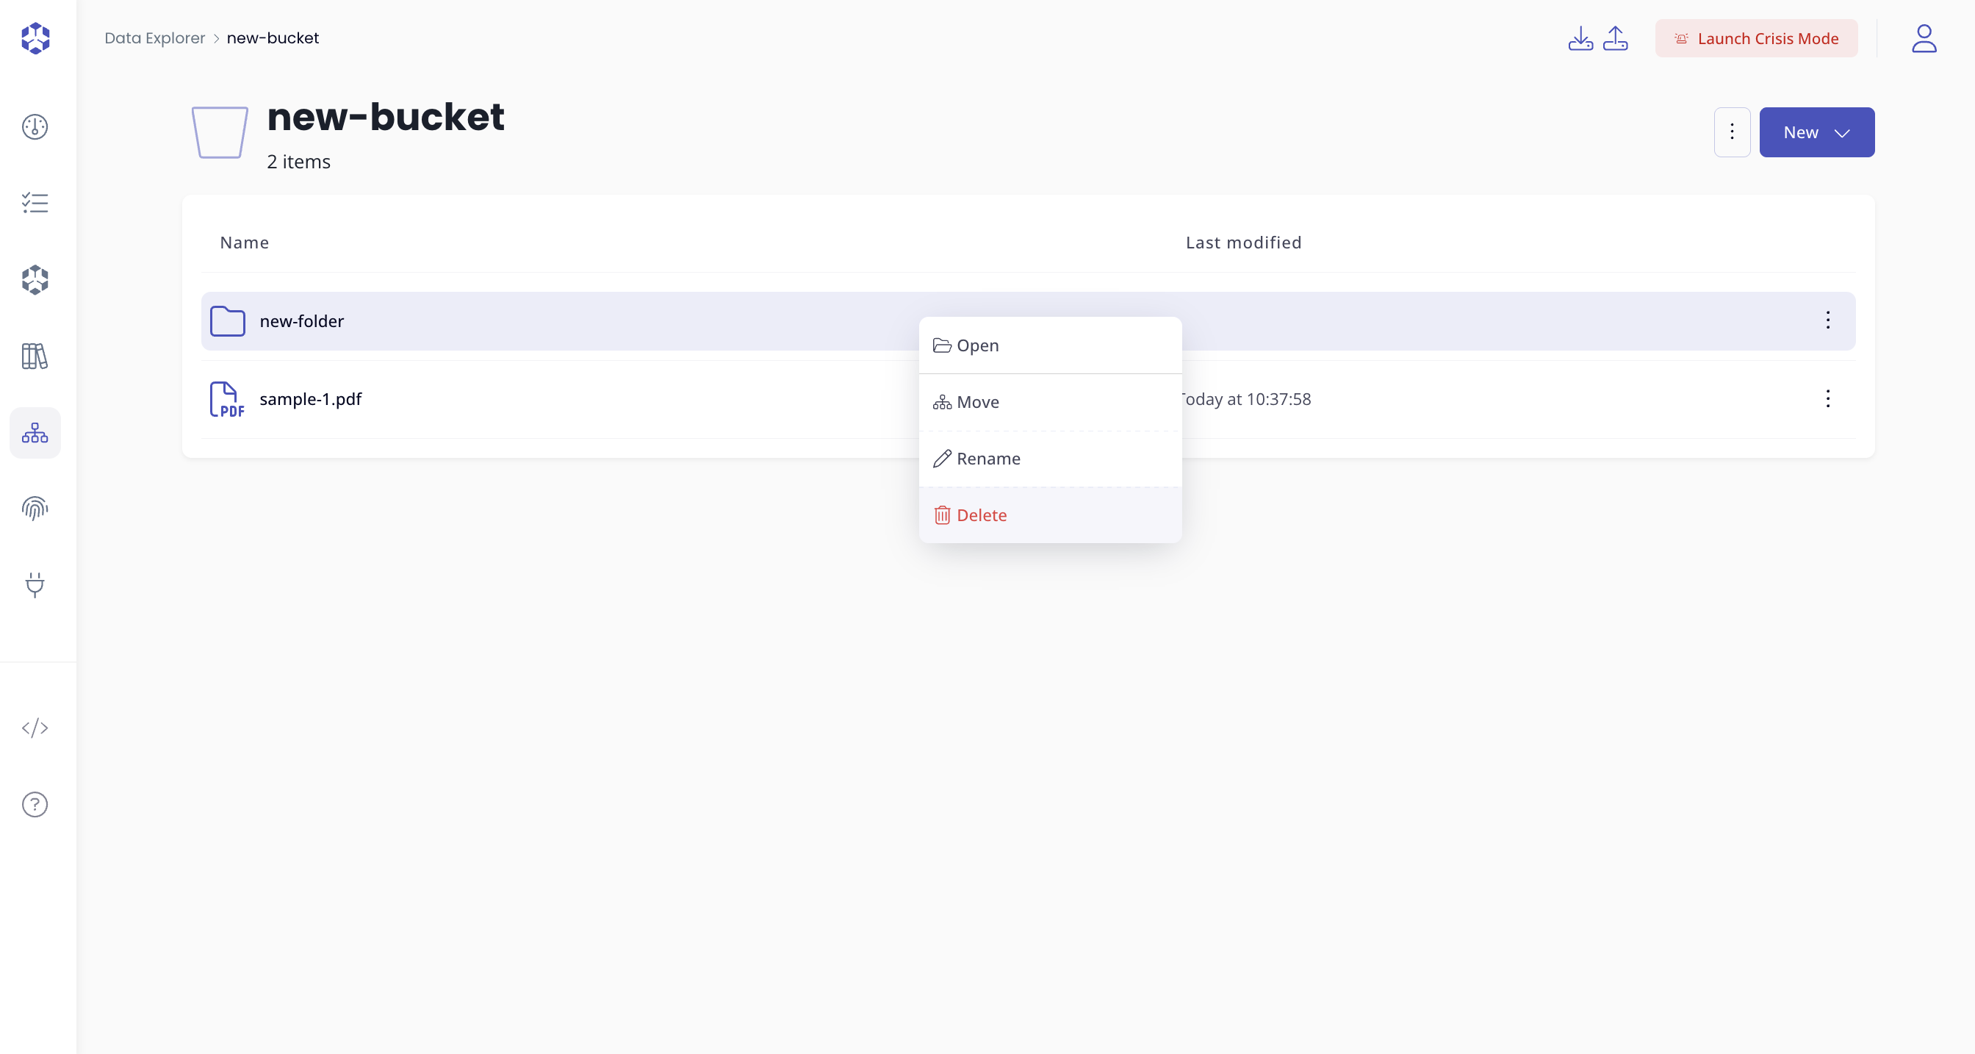Screen dimensions: 1975x1054
Task: Click the dashboard gauge sidebar icon
Action: click(x=35, y=126)
